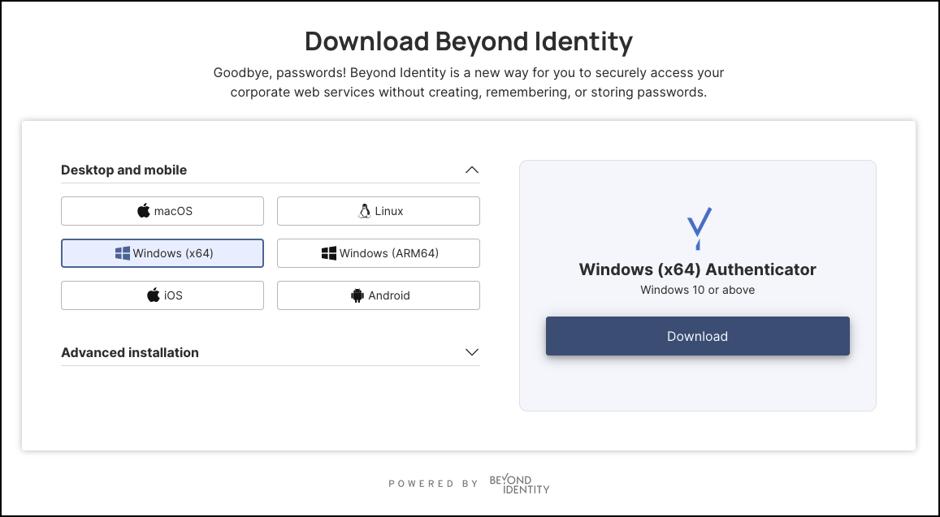The image size is (940, 517).
Task: Select the Windows (ARM64) platform option
Action: point(379,253)
